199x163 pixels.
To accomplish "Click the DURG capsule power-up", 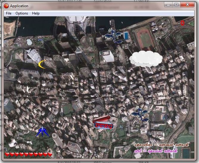I will (103, 122).
